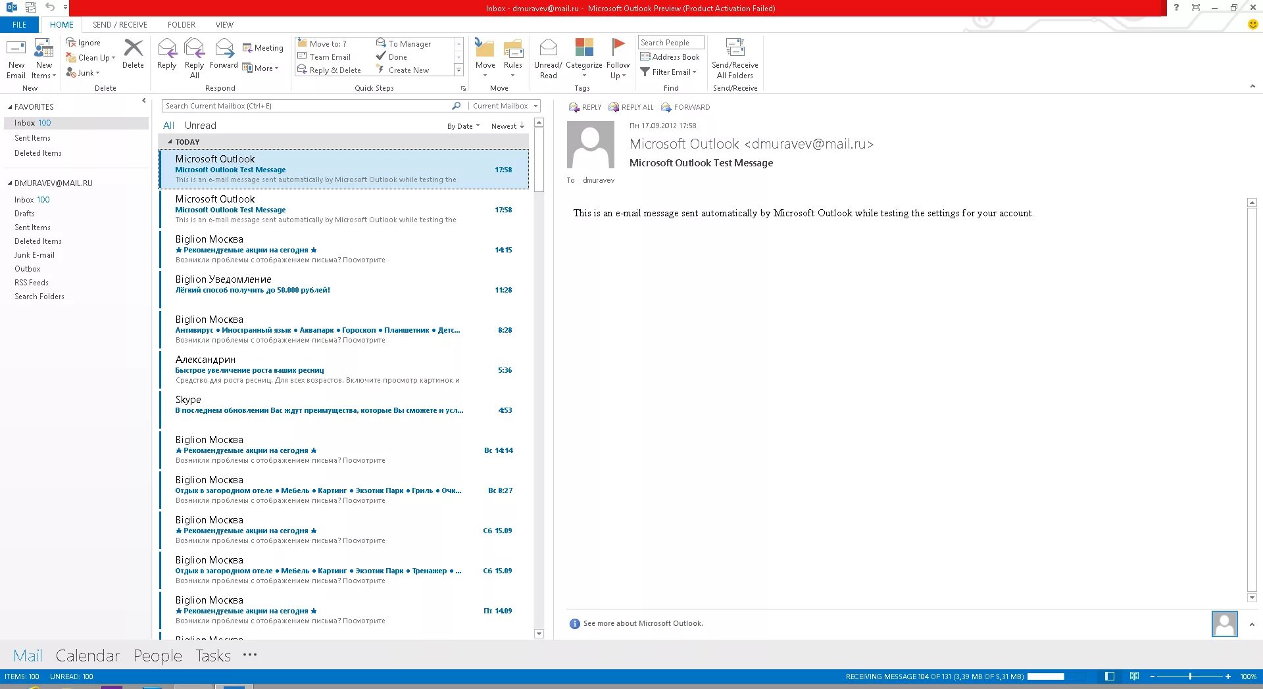Viewport: 1263px width, 689px height.
Task: Click the help question mark icon
Action: 1176,7
